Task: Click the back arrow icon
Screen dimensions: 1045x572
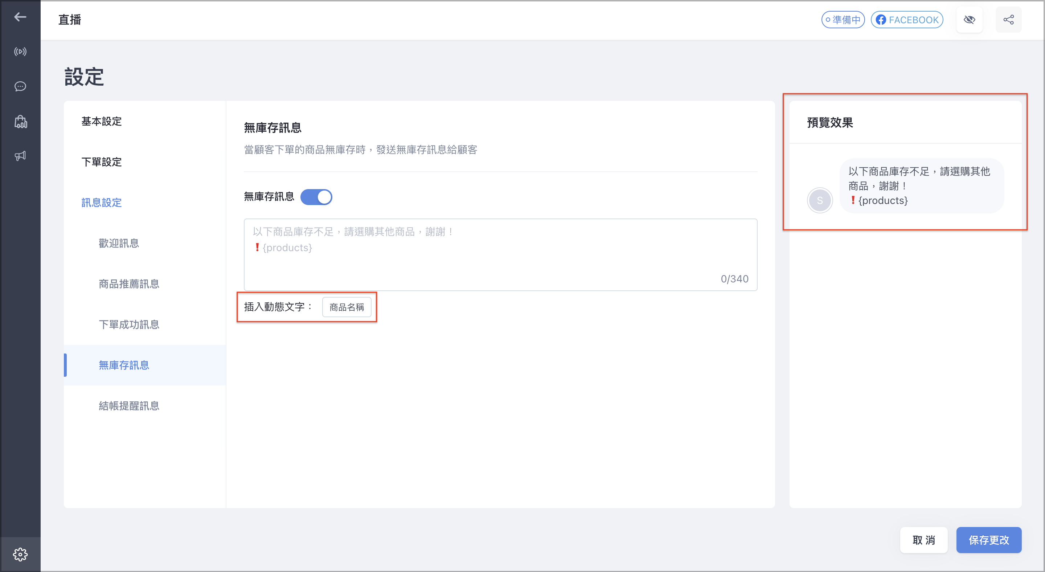Action: tap(20, 17)
